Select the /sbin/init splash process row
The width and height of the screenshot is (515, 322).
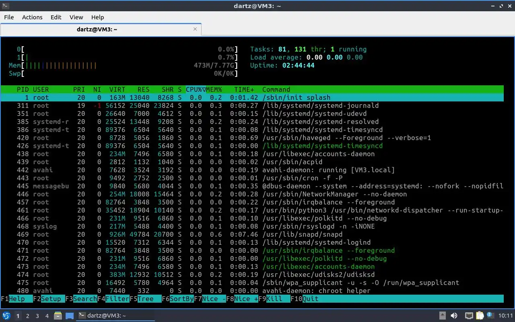click(x=252, y=97)
